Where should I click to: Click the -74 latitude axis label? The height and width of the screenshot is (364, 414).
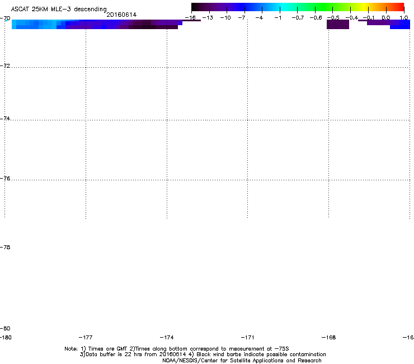5,118
